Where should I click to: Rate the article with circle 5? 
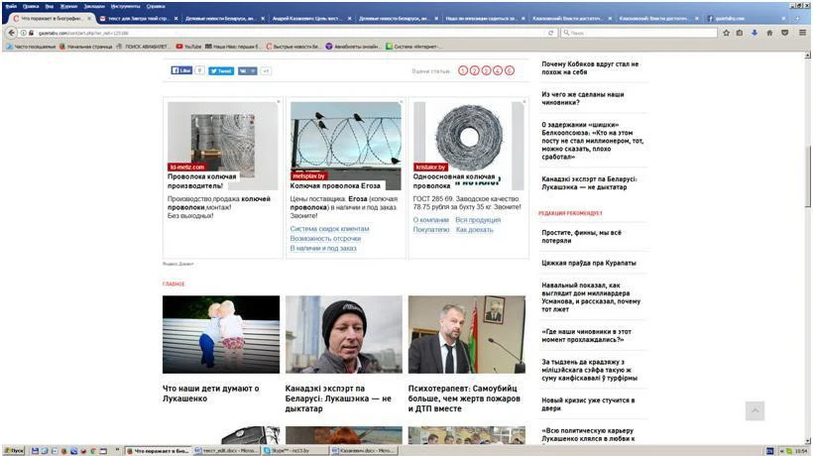click(x=510, y=70)
